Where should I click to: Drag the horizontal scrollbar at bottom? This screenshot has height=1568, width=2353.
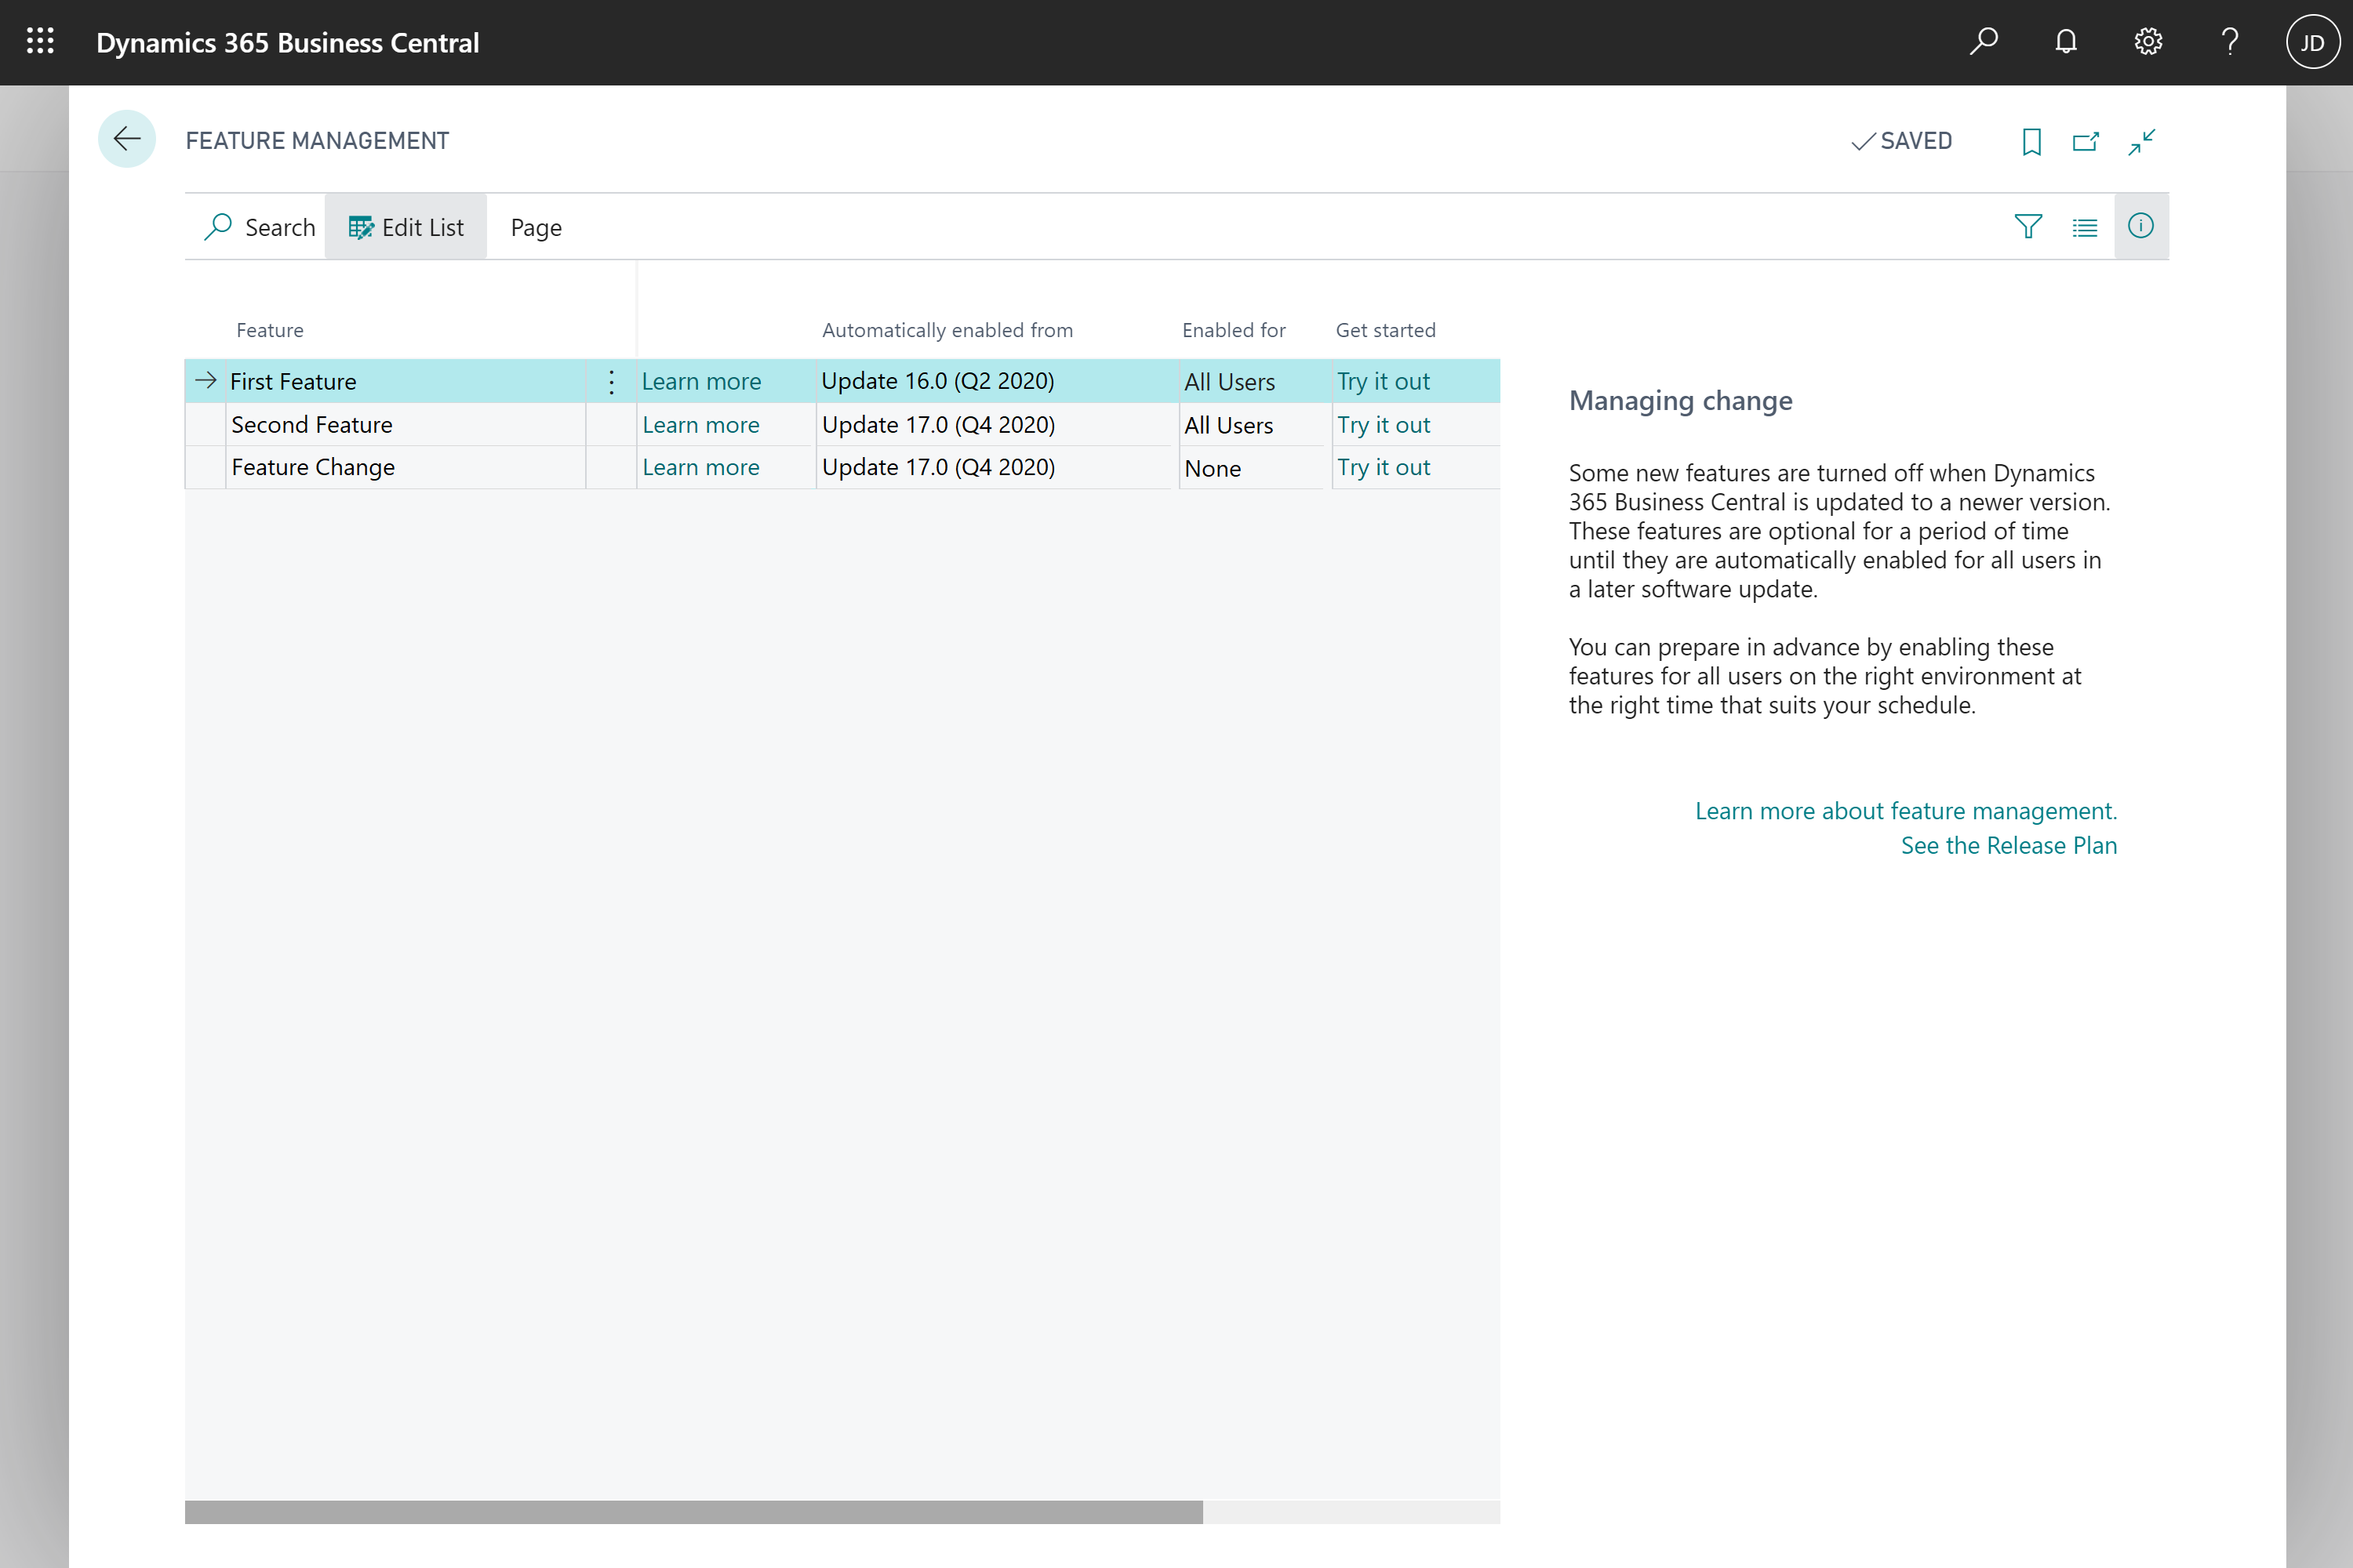(x=693, y=1508)
